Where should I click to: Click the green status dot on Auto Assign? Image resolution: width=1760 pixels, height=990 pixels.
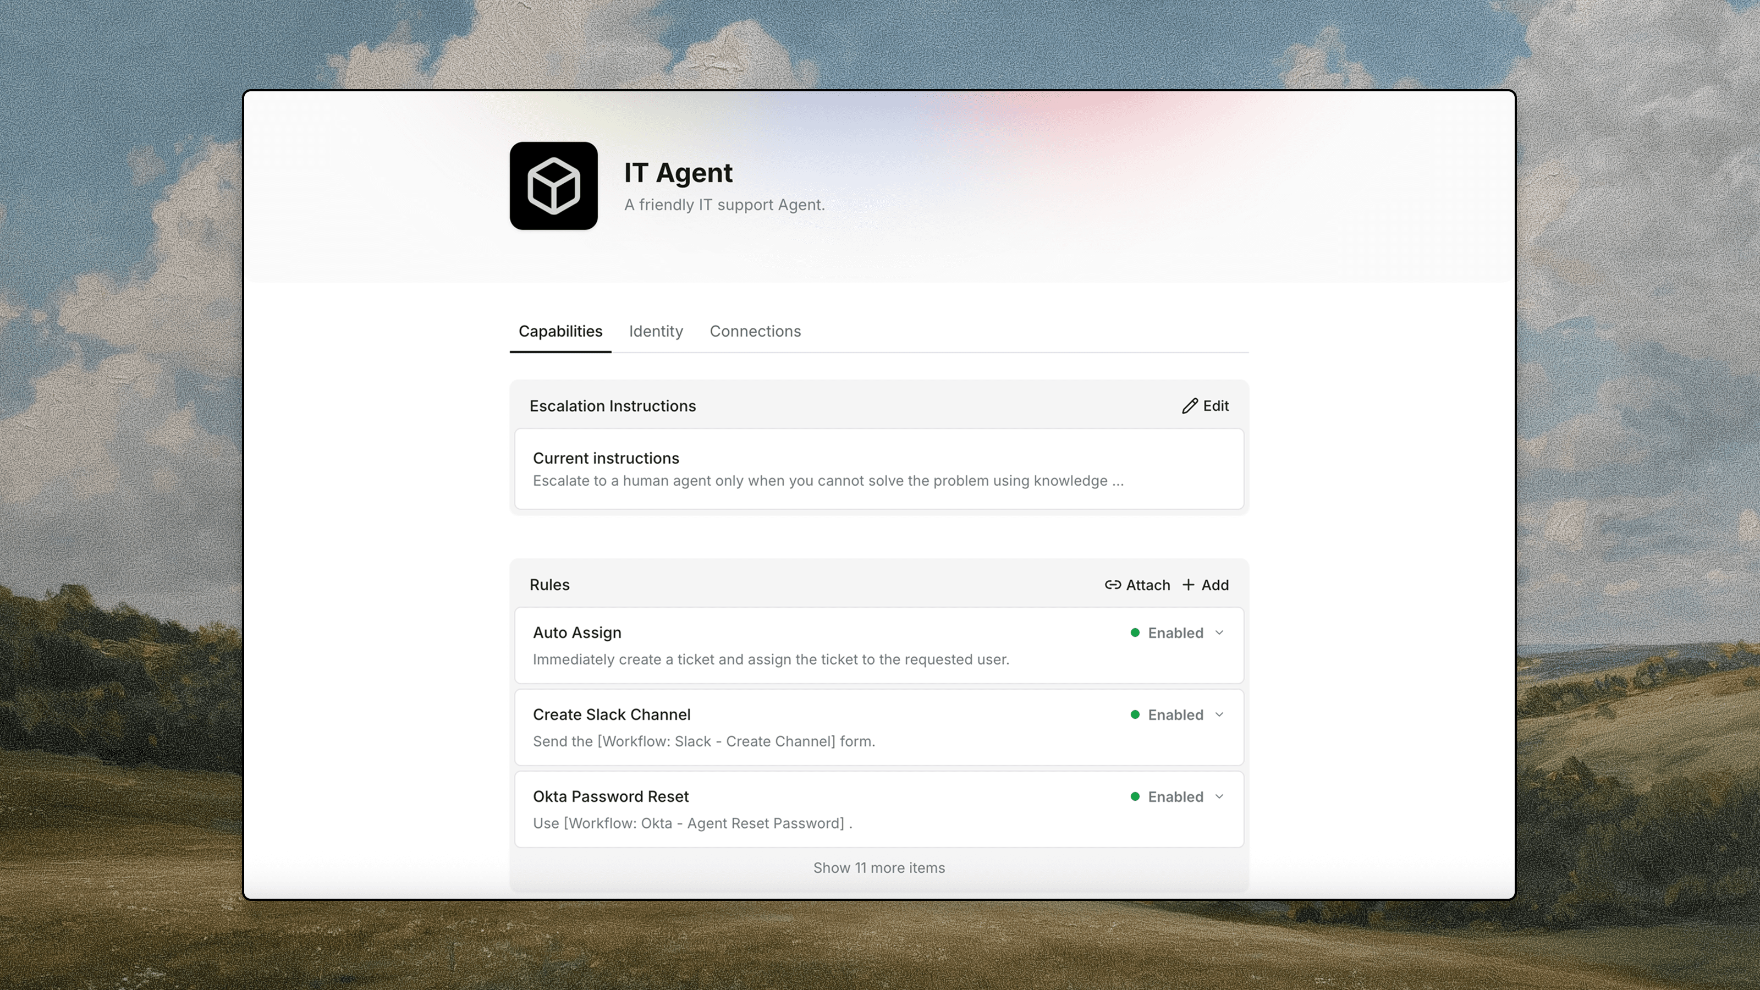point(1135,632)
